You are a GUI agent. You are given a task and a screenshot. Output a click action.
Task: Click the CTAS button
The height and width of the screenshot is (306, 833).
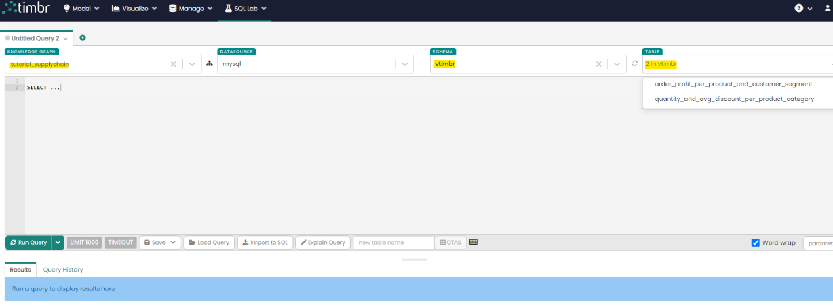[451, 242]
